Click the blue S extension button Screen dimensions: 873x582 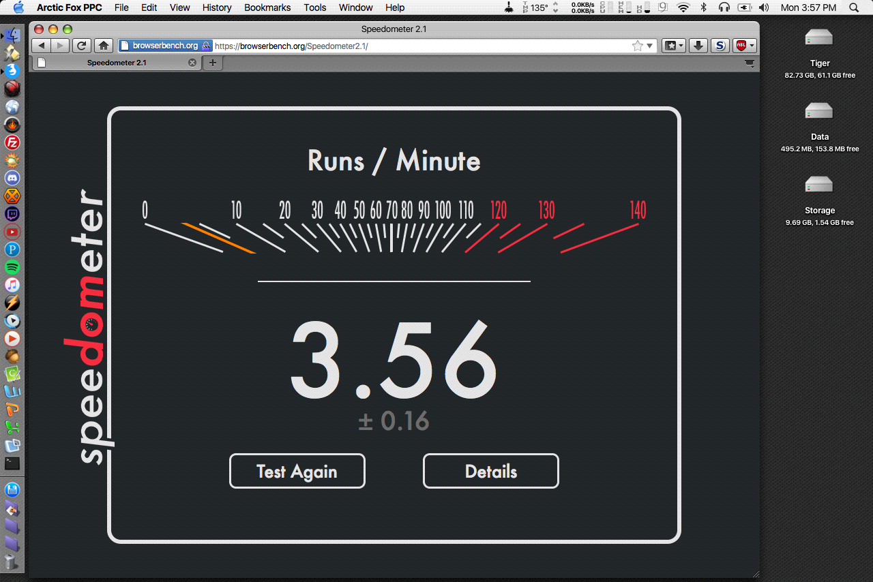tap(720, 46)
